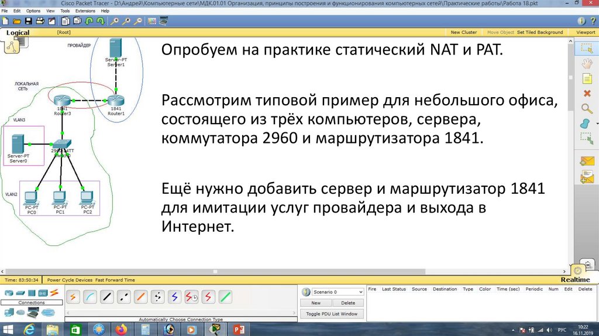599x336 pixels.
Task: Choose the blue Coaxial cable
Action: pos(174,297)
